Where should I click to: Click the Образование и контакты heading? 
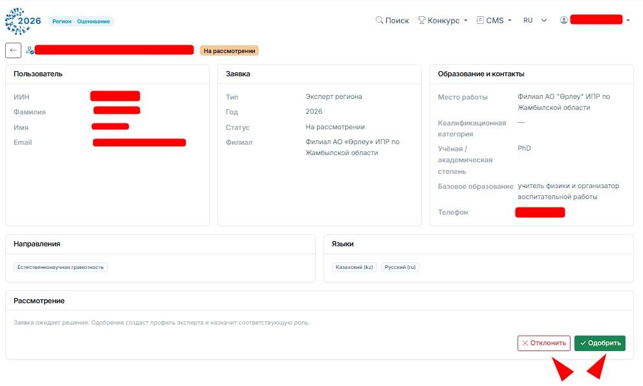click(481, 74)
